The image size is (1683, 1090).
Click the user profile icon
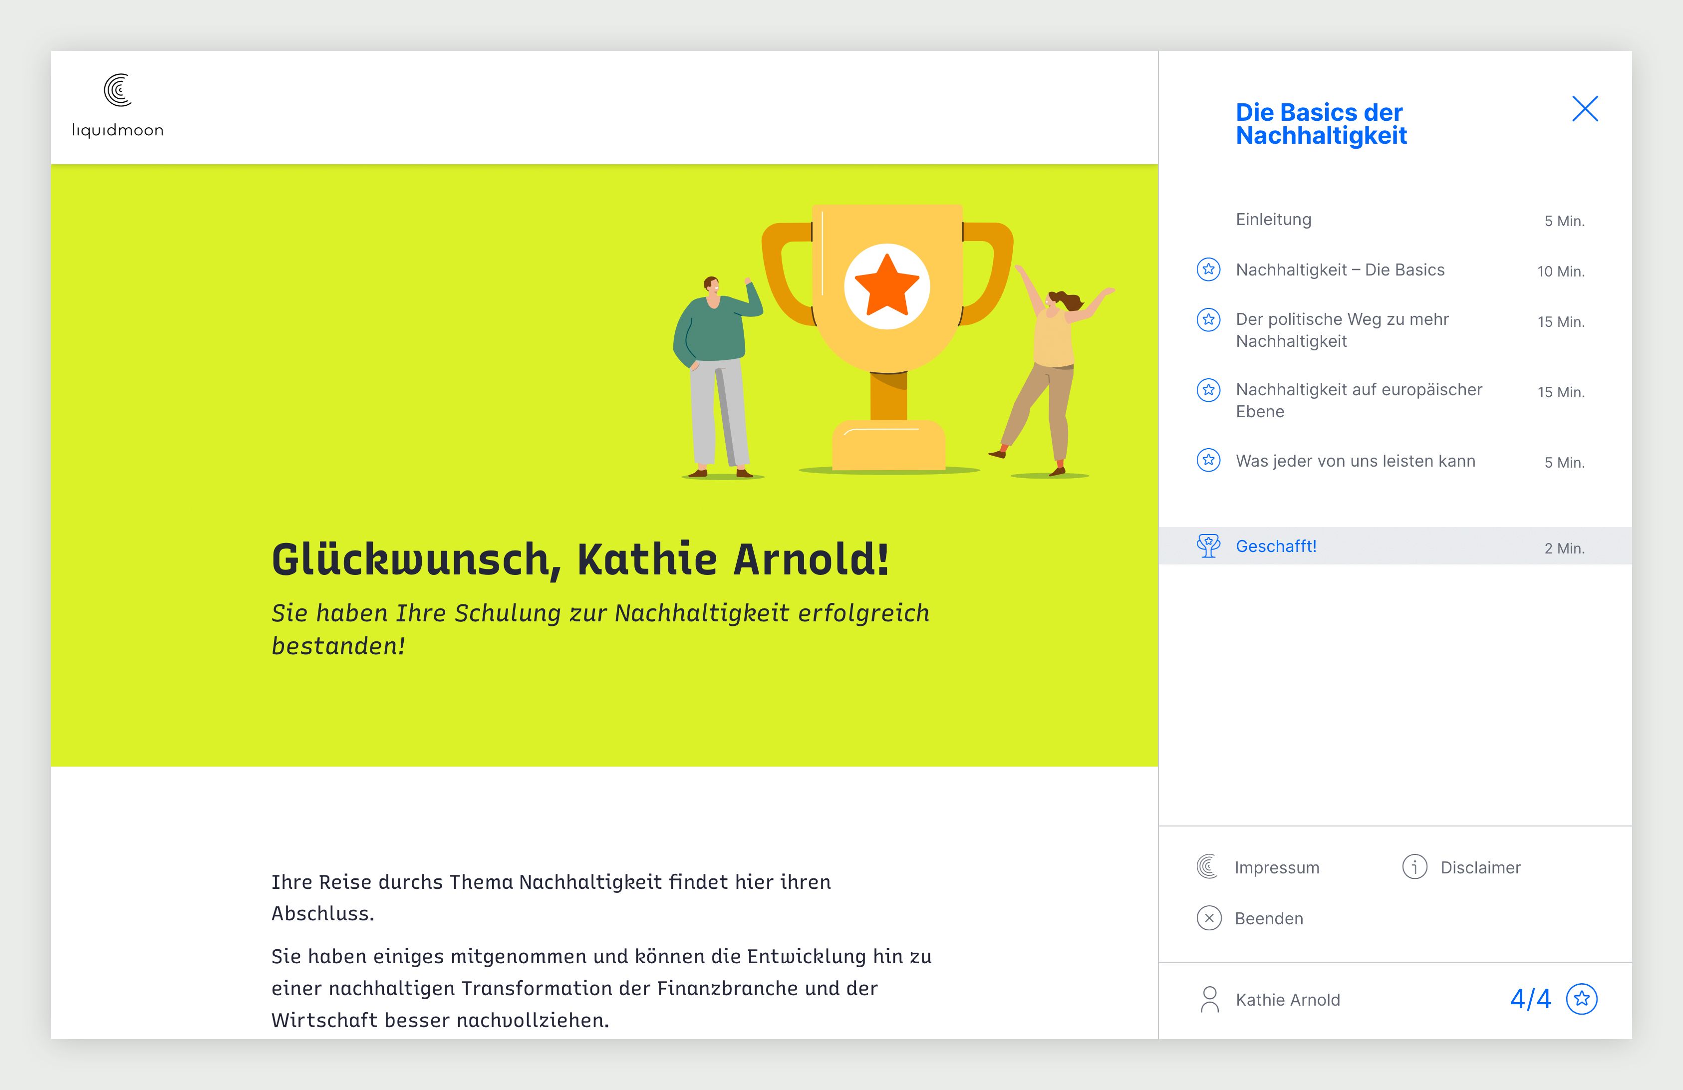pyautogui.click(x=1210, y=1000)
